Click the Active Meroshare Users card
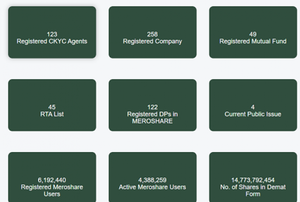The height and width of the screenshot is (202, 300). point(152,178)
